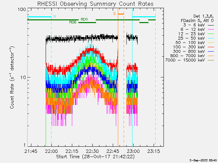Click the solid cyan vertical line near 23:00

click(132, 77)
